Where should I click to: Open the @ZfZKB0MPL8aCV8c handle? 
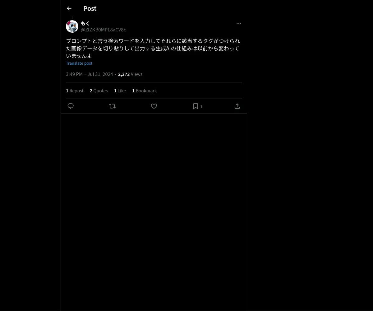(x=103, y=30)
